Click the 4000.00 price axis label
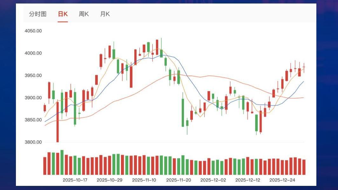 click(x=33, y=53)
